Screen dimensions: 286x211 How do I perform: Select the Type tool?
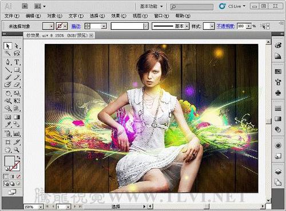coord(17,62)
